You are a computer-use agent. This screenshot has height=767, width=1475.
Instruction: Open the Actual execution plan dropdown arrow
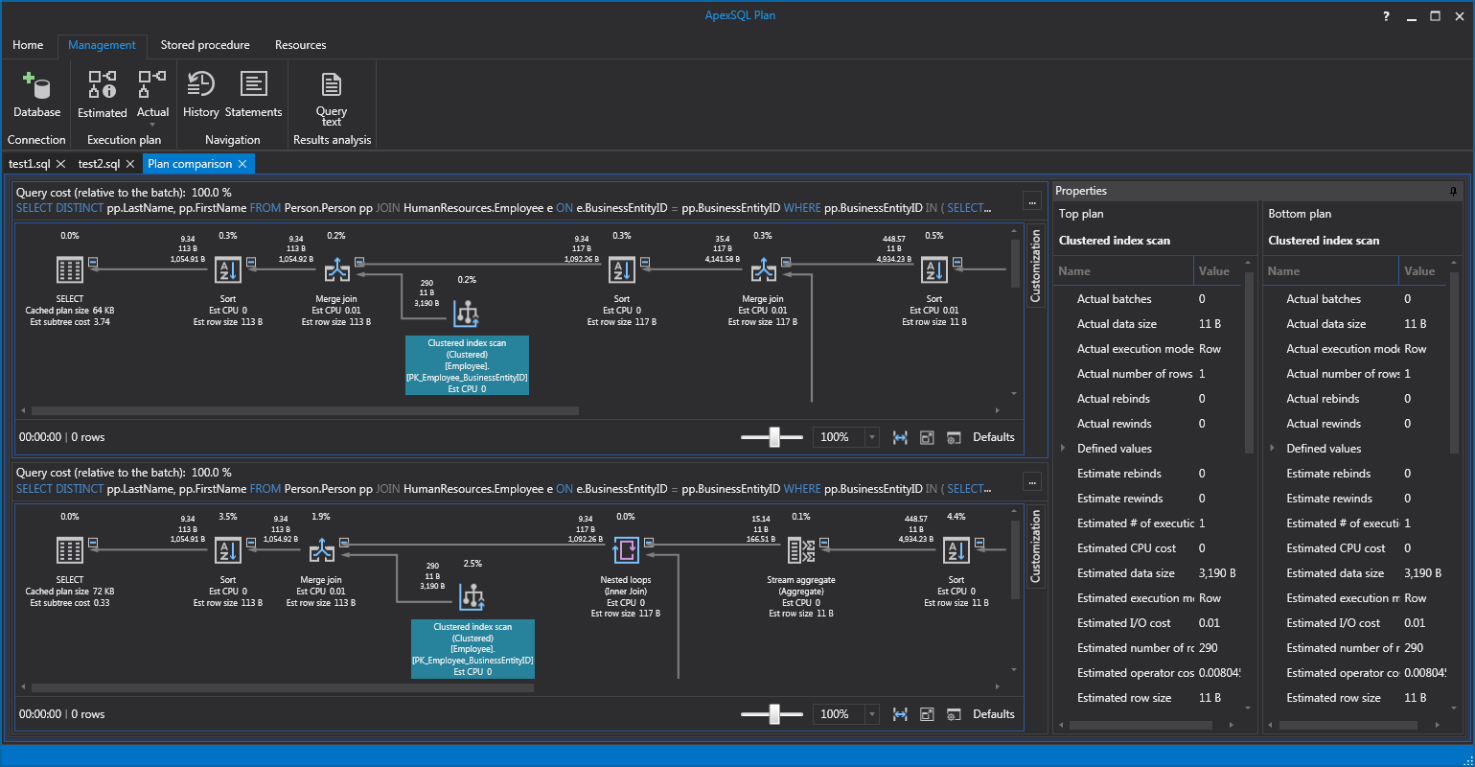pos(152,125)
